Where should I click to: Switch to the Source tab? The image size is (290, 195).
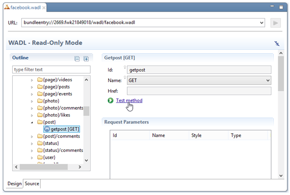click(x=32, y=184)
